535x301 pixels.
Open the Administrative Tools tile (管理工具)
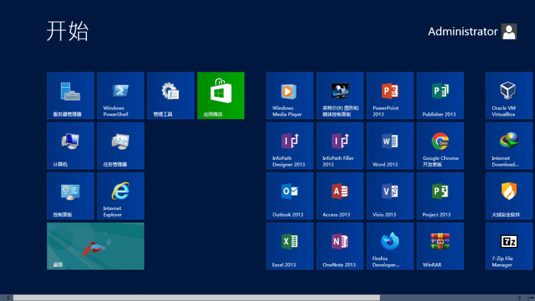point(171,96)
